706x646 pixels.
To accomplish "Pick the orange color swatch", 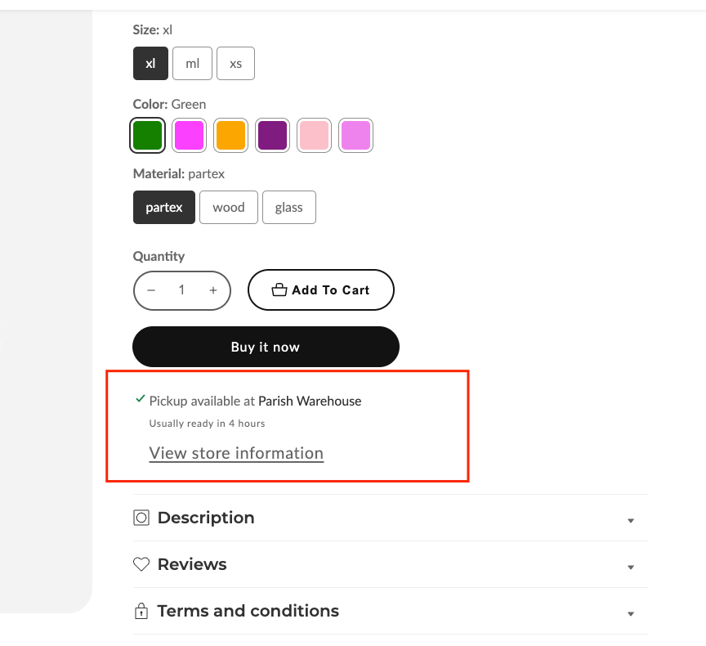I will 230,135.
